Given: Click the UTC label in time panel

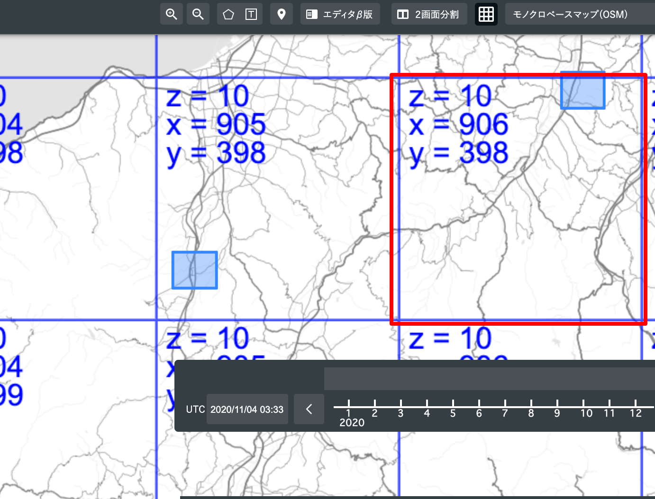Looking at the screenshot, I should pyautogui.click(x=195, y=409).
